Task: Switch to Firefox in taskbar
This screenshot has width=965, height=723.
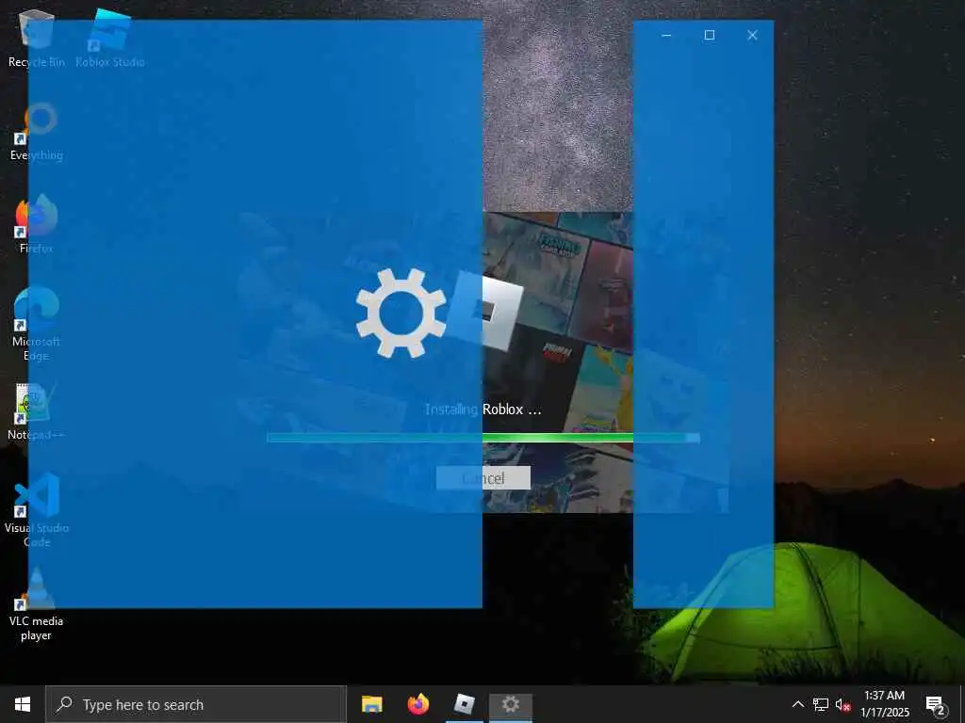Action: point(417,704)
